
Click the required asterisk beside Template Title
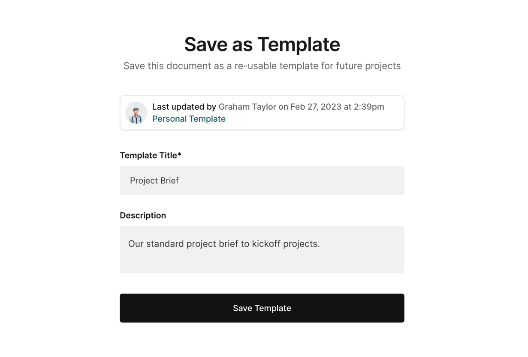point(179,155)
